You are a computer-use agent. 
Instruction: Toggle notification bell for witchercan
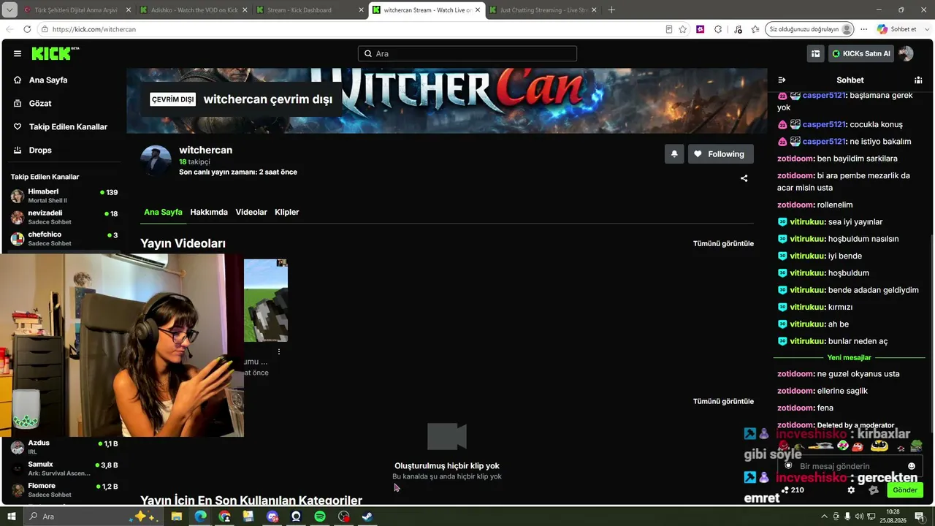coord(674,154)
